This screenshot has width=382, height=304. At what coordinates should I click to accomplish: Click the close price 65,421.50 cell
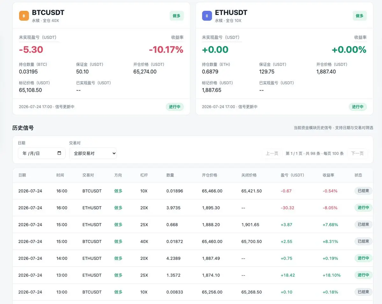(251, 191)
